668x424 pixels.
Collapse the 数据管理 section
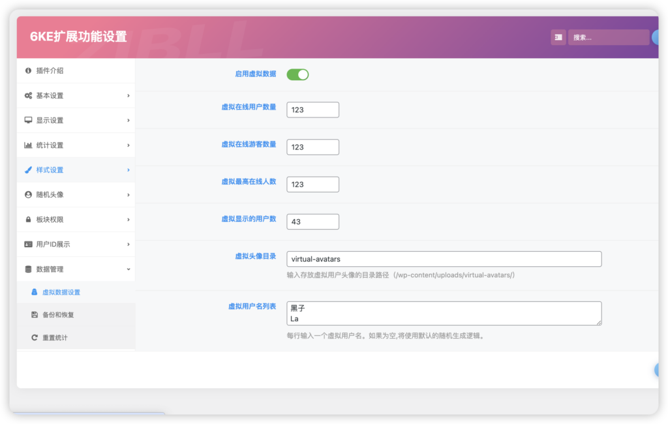tap(127, 269)
